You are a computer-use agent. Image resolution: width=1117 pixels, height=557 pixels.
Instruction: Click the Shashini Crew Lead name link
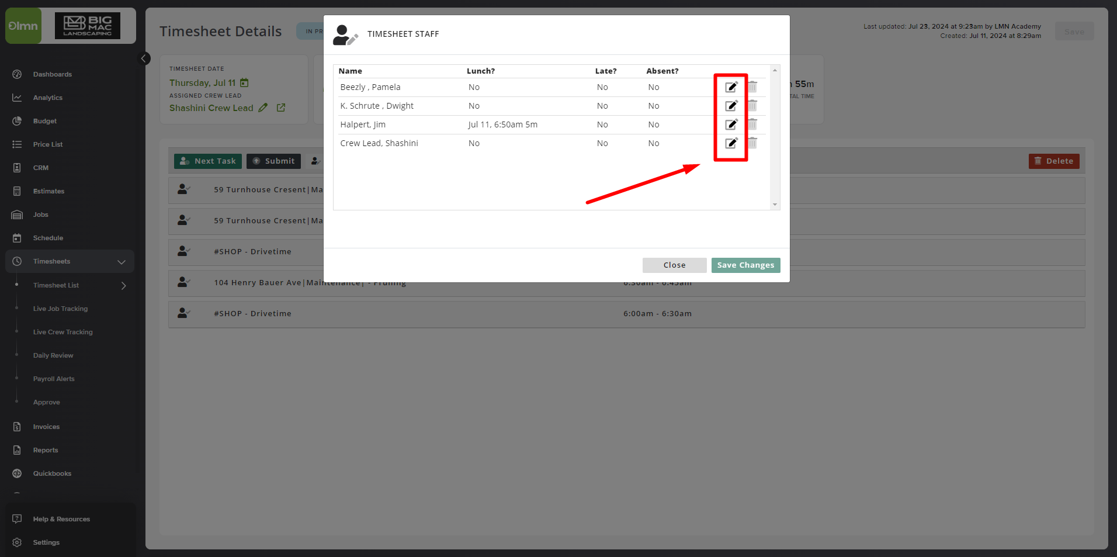pyautogui.click(x=211, y=108)
